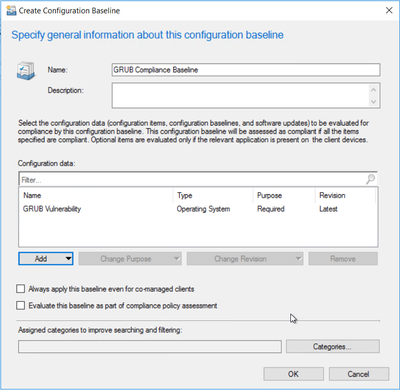Enable Always apply baseline for co-managed clients

tap(21, 289)
